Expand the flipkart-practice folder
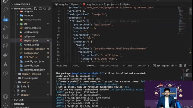This screenshot has height=108, width=193. click(31, 74)
